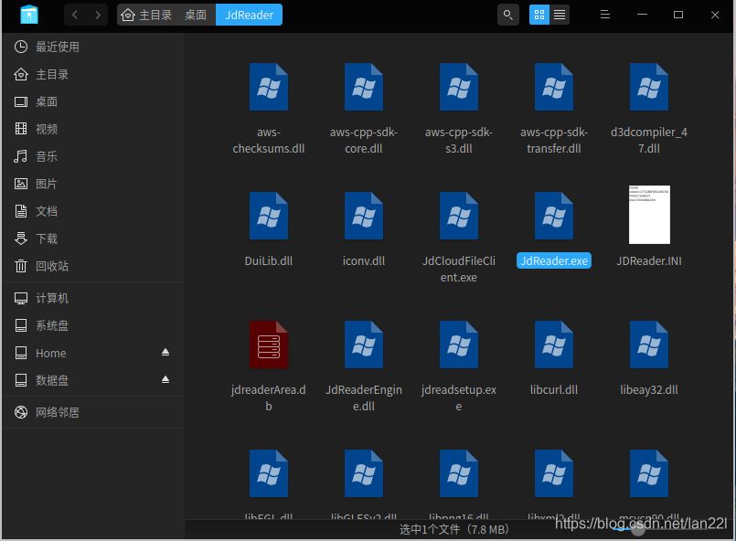Click the libcurl.dll filename label
Viewport: 736px width, 541px height.
(x=554, y=390)
